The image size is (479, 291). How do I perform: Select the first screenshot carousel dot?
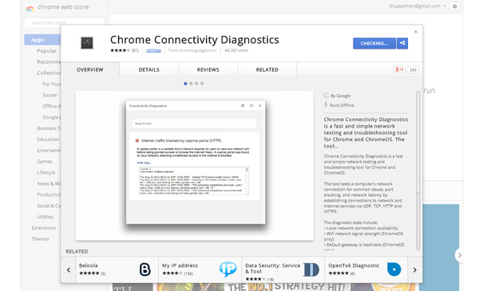(185, 84)
